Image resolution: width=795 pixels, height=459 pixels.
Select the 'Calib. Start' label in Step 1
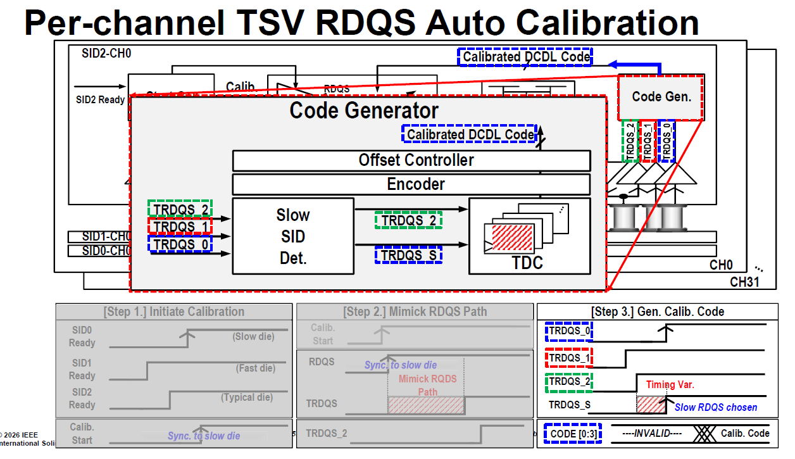coord(82,434)
